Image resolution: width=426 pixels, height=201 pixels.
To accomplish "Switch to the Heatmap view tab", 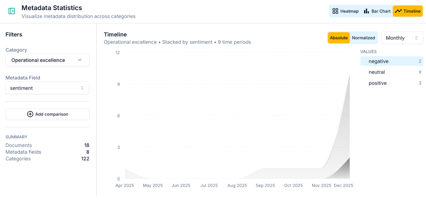I will click(x=345, y=11).
